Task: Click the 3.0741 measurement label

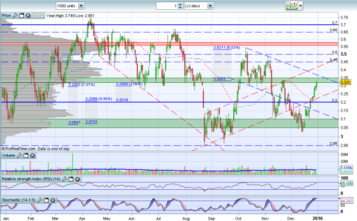Action: pyautogui.click(x=91, y=122)
